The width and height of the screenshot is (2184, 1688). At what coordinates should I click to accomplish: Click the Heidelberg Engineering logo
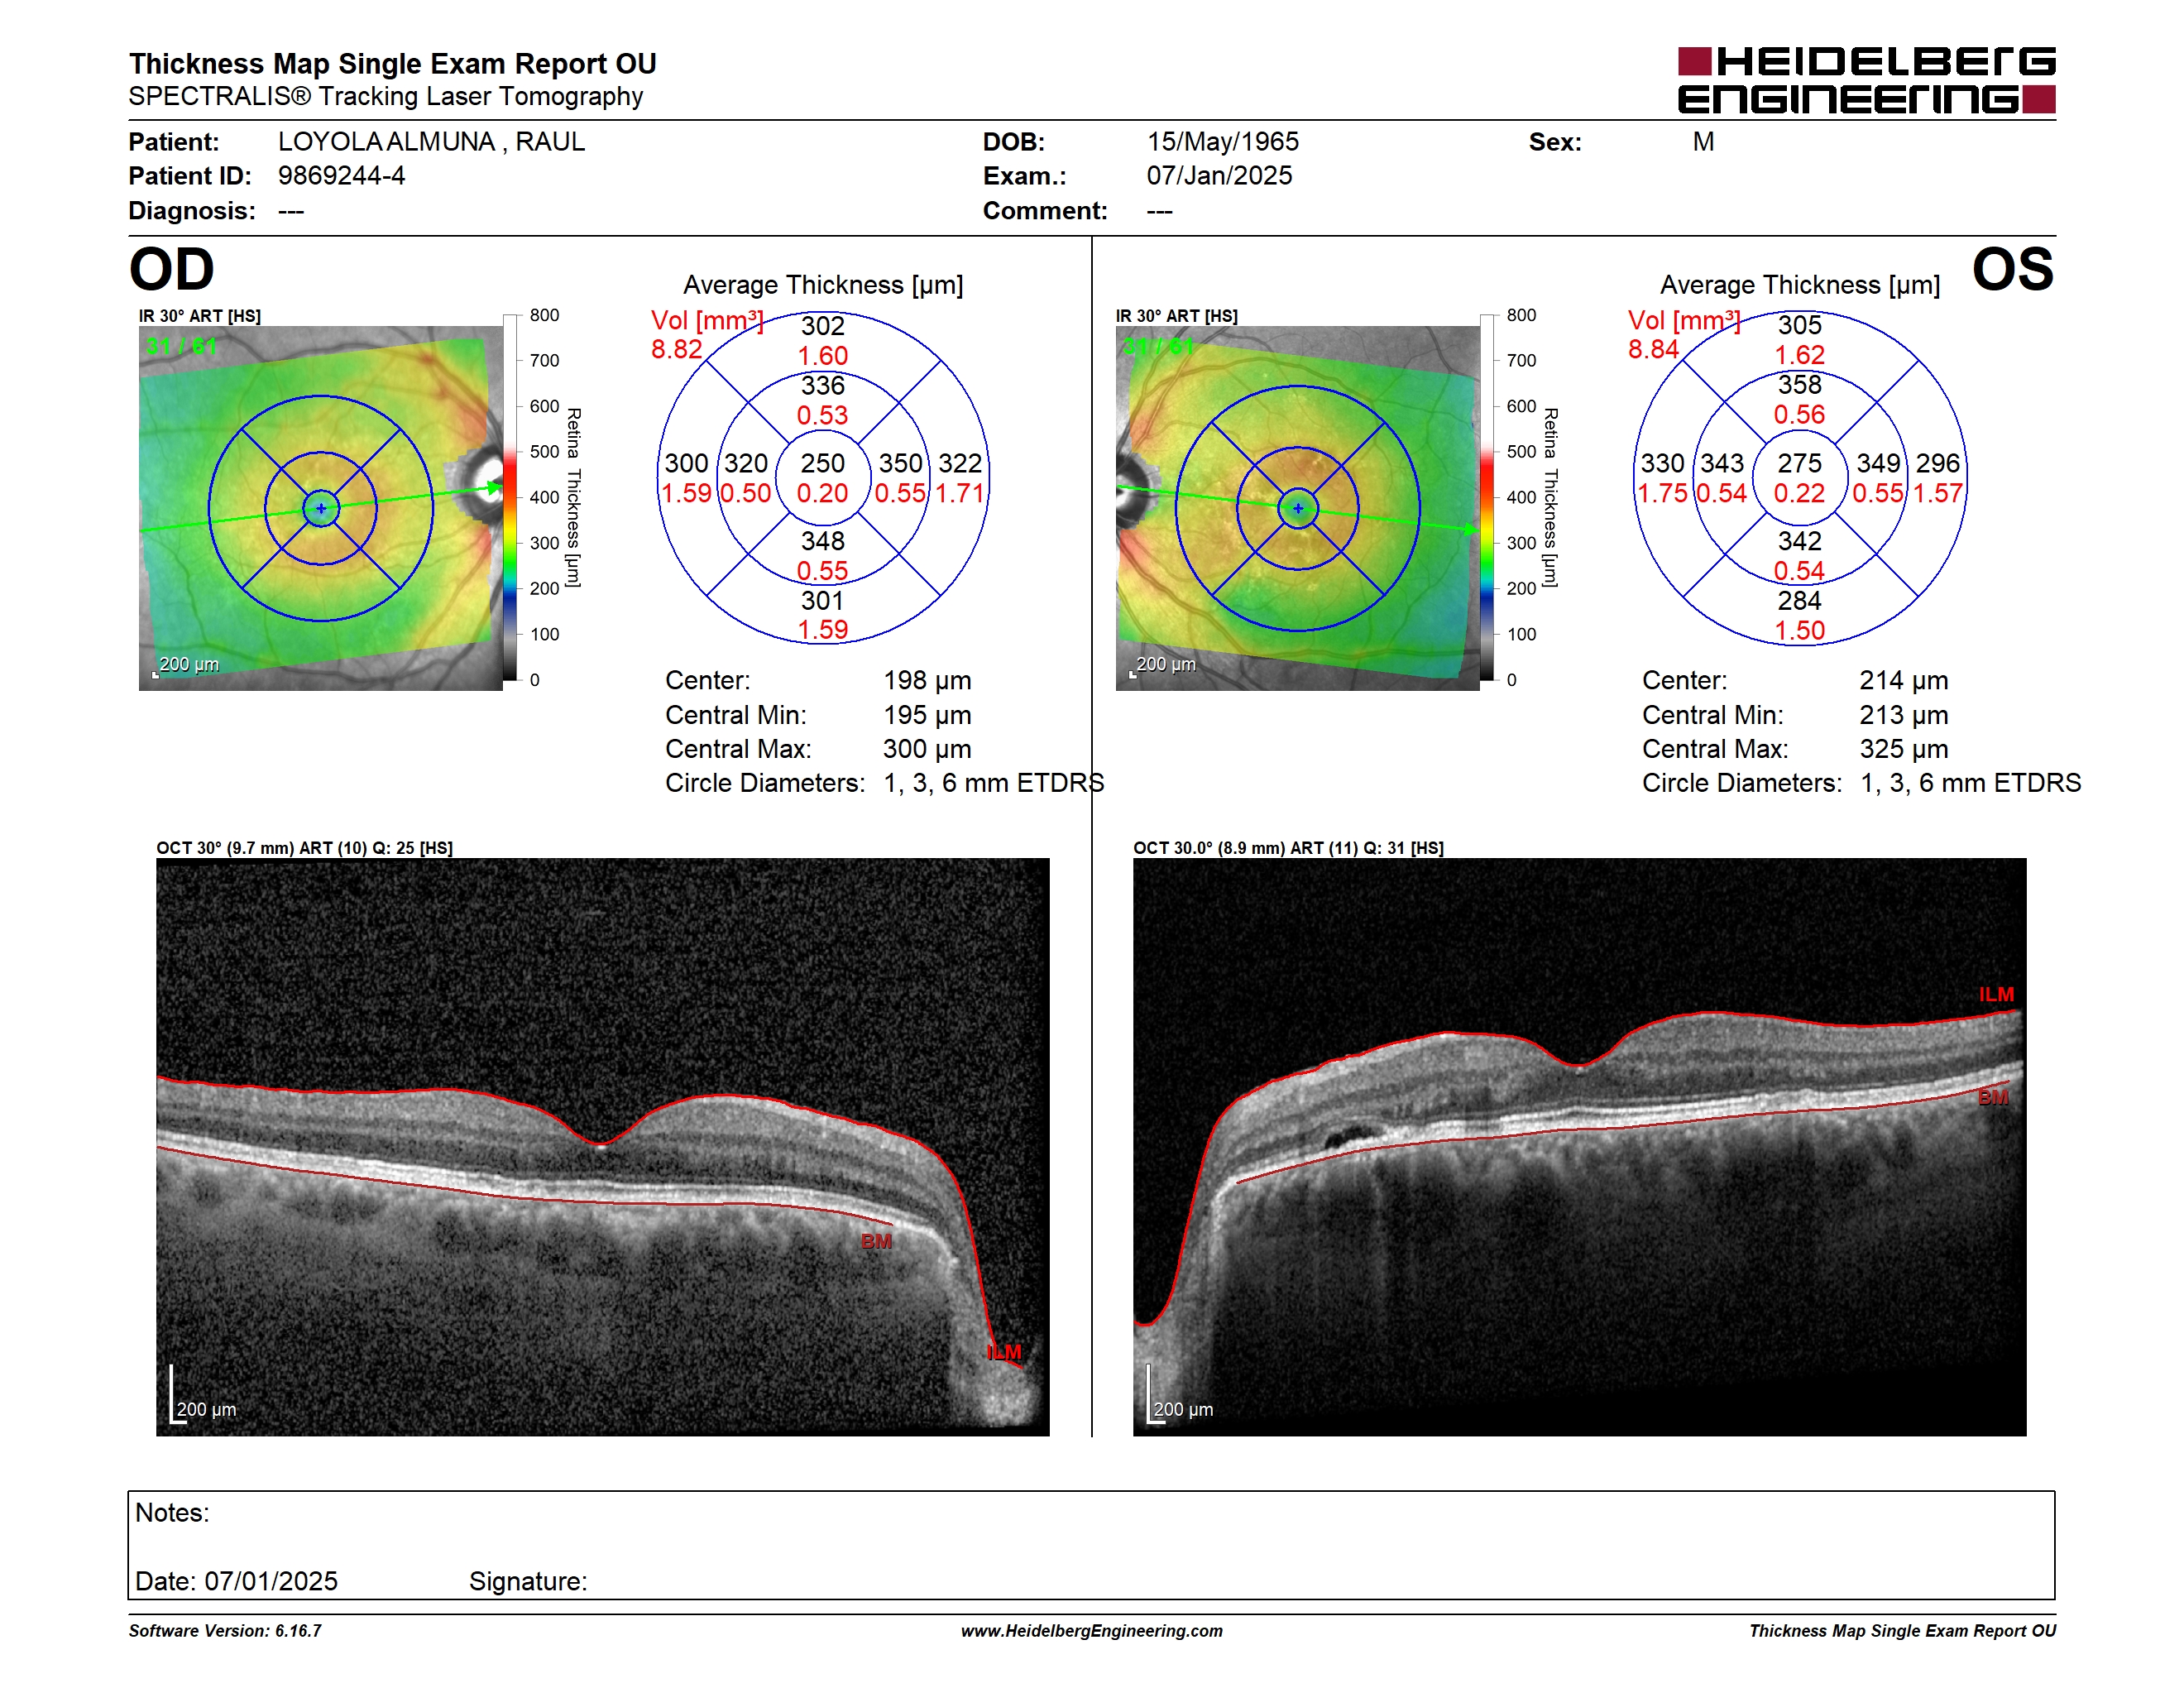point(1866,80)
